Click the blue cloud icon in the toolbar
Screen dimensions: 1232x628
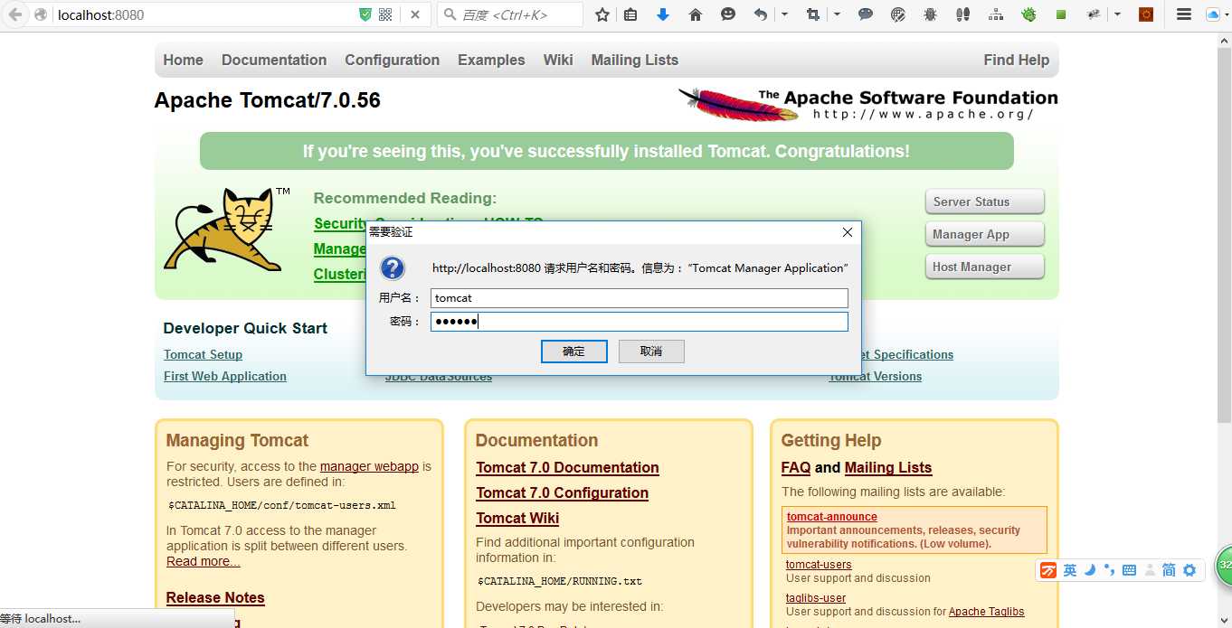click(x=1213, y=14)
